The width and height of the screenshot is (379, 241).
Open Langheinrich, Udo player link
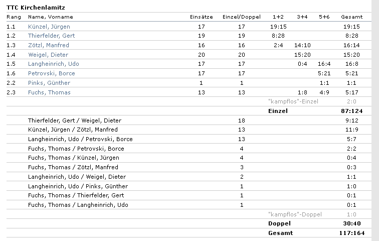54,64
